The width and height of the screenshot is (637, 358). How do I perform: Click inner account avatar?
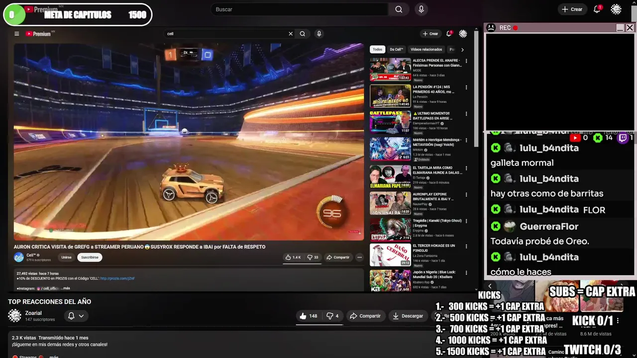click(x=463, y=34)
